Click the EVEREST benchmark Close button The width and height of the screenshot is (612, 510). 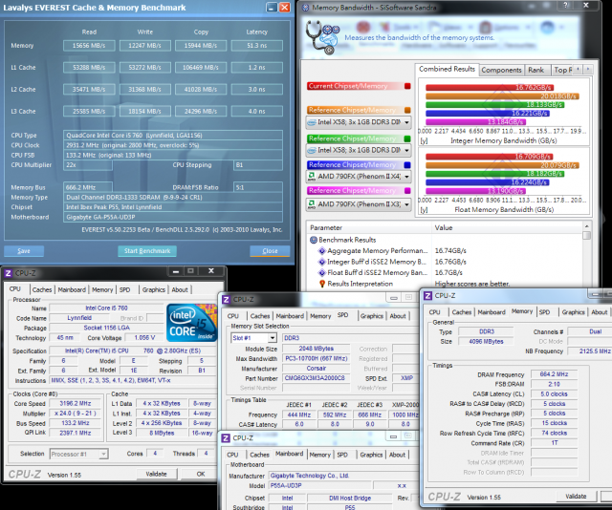click(x=270, y=251)
